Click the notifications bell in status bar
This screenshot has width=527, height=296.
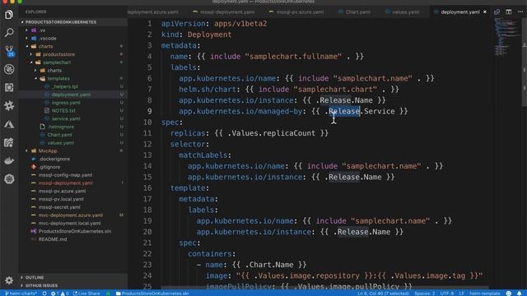(520, 294)
